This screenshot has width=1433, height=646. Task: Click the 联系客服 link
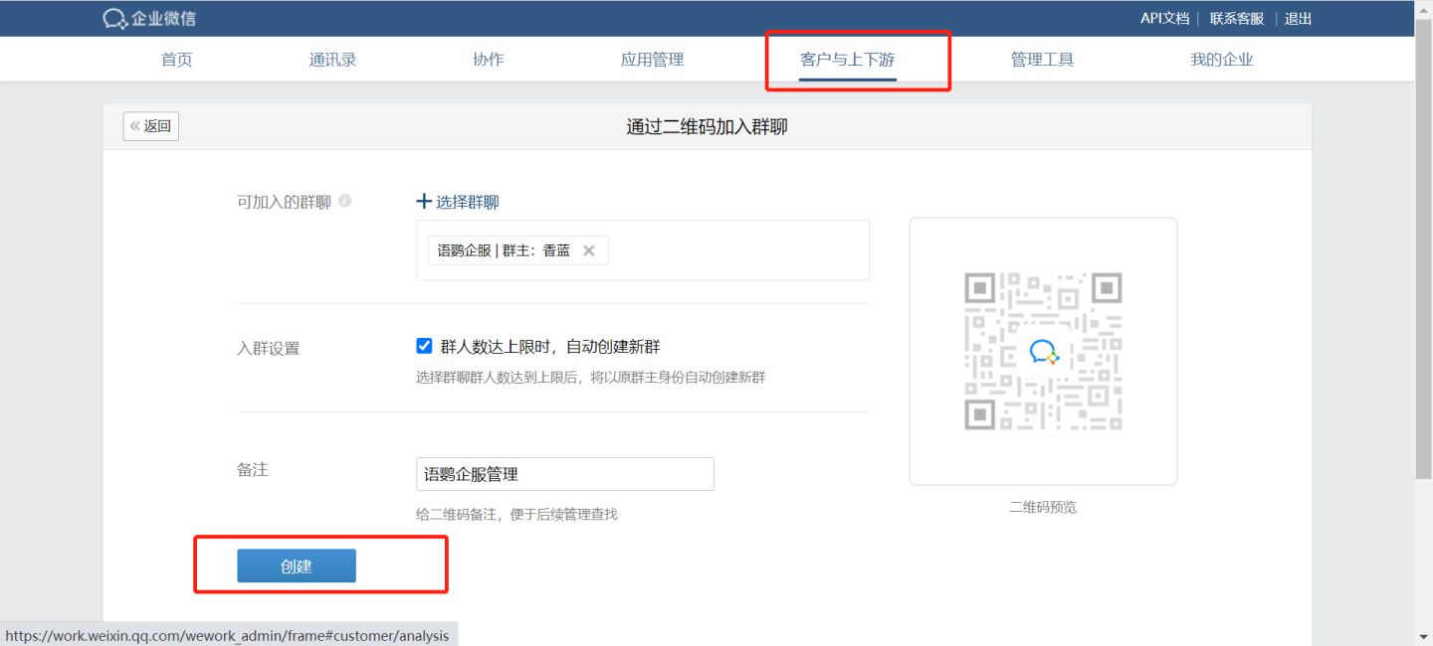click(x=1236, y=19)
